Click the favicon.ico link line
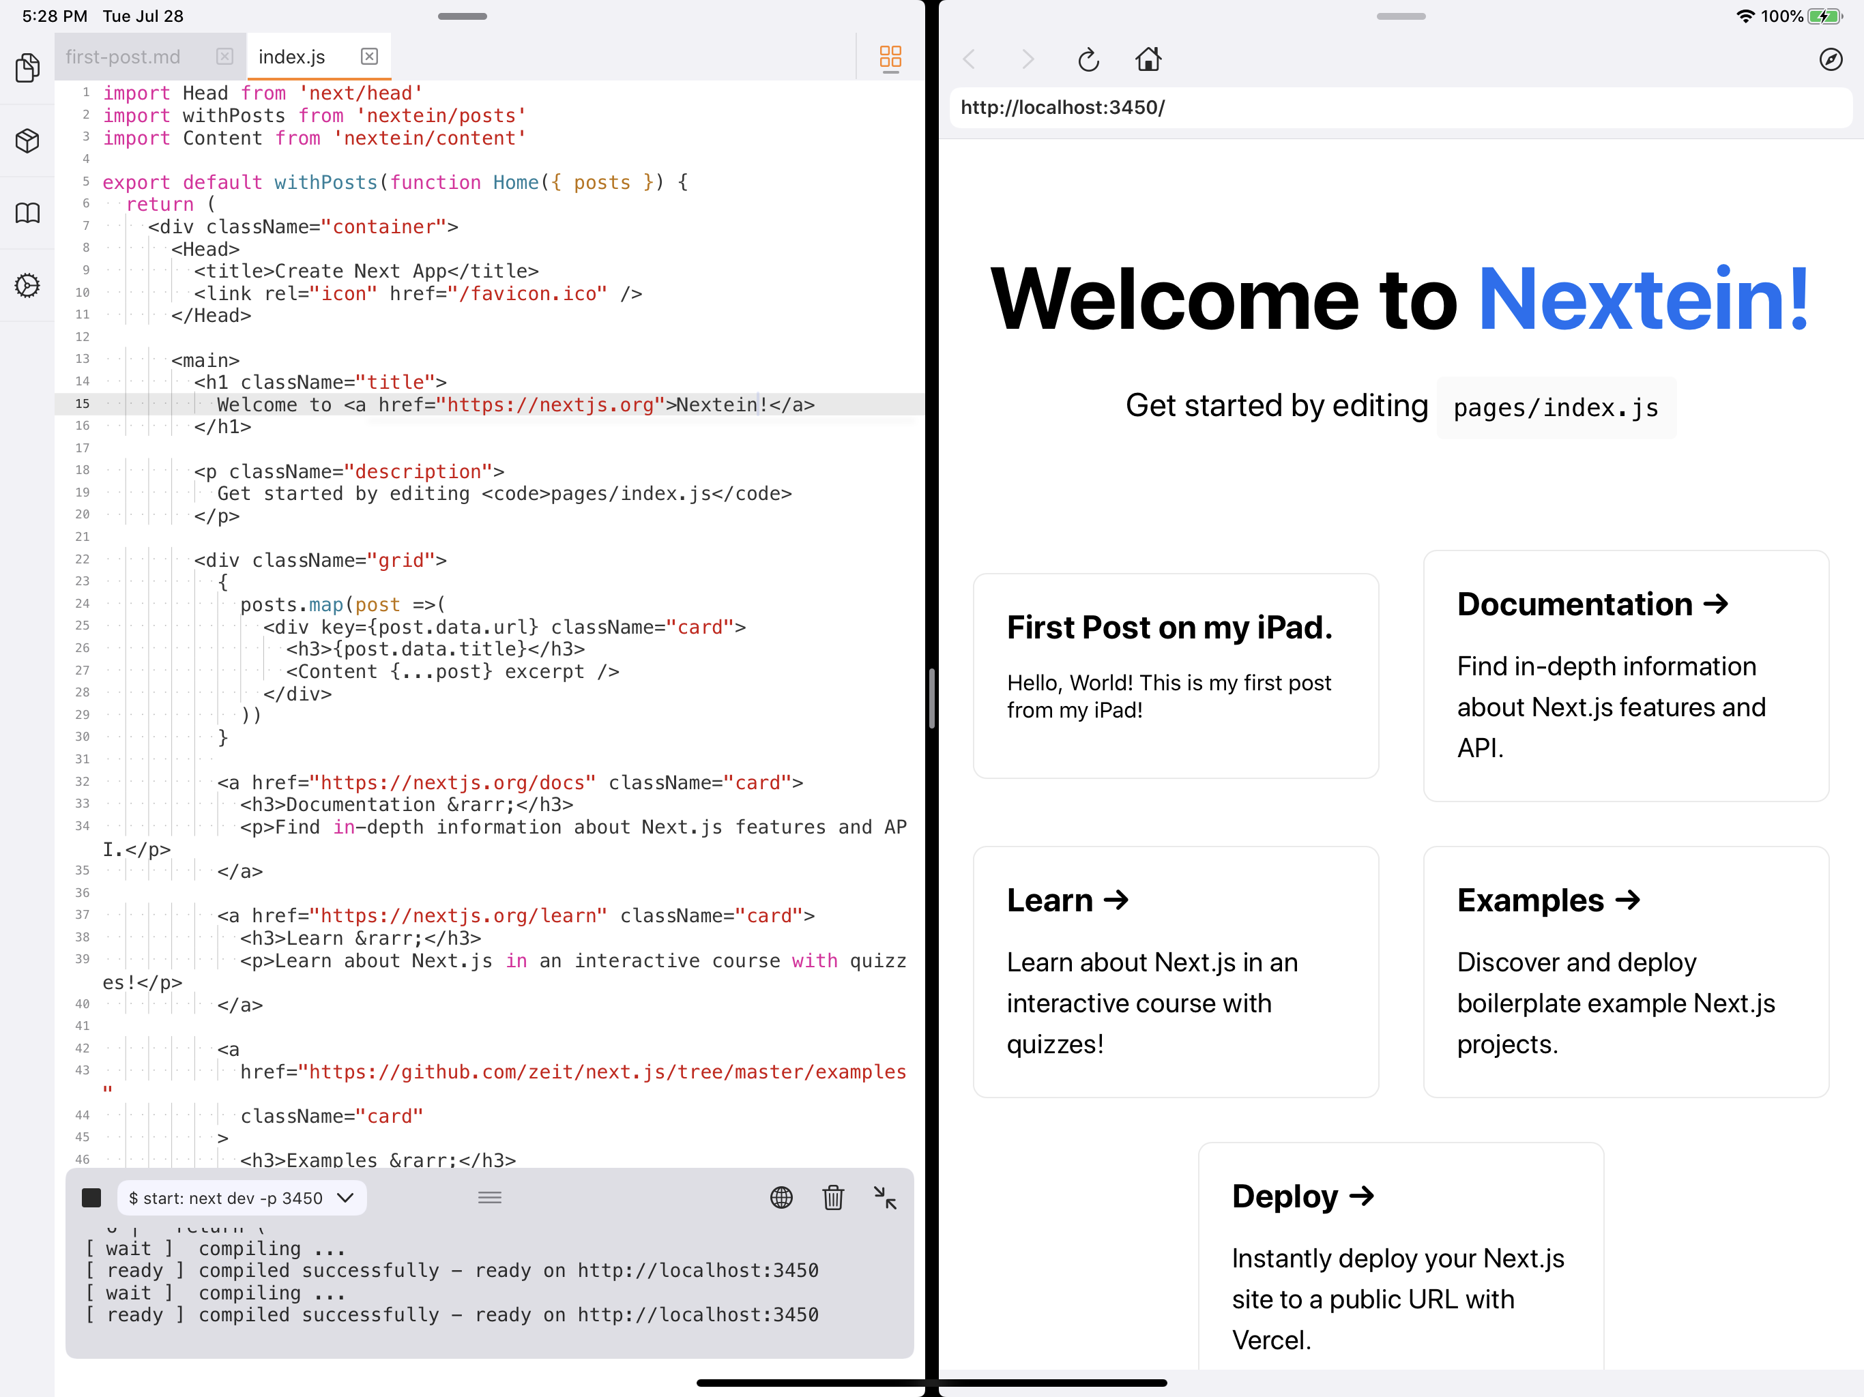 click(x=418, y=294)
